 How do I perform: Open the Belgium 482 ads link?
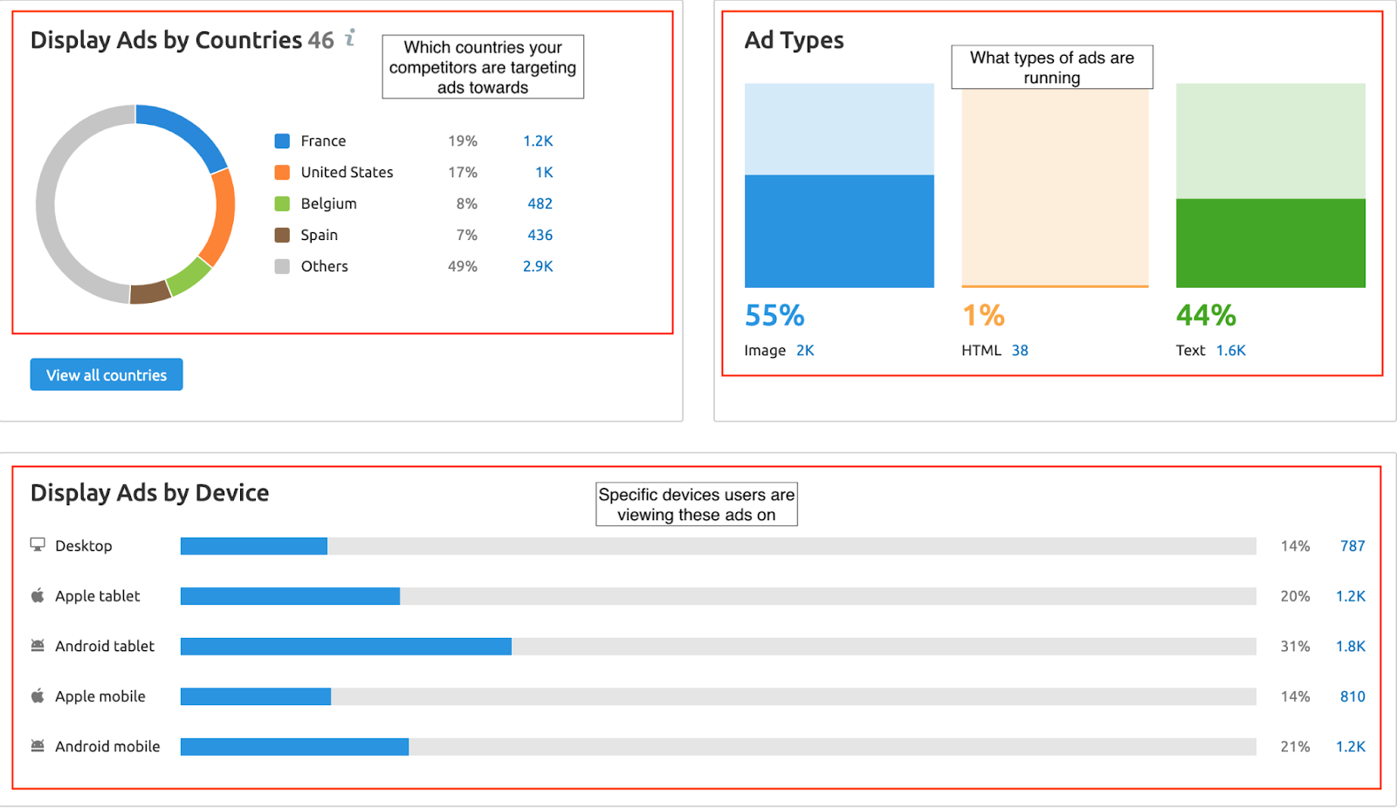click(x=540, y=203)
